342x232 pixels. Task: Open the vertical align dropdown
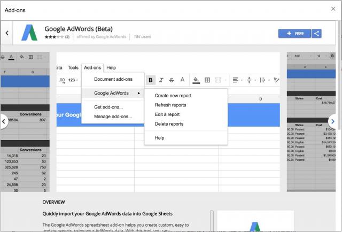click(x=251, y=80)
